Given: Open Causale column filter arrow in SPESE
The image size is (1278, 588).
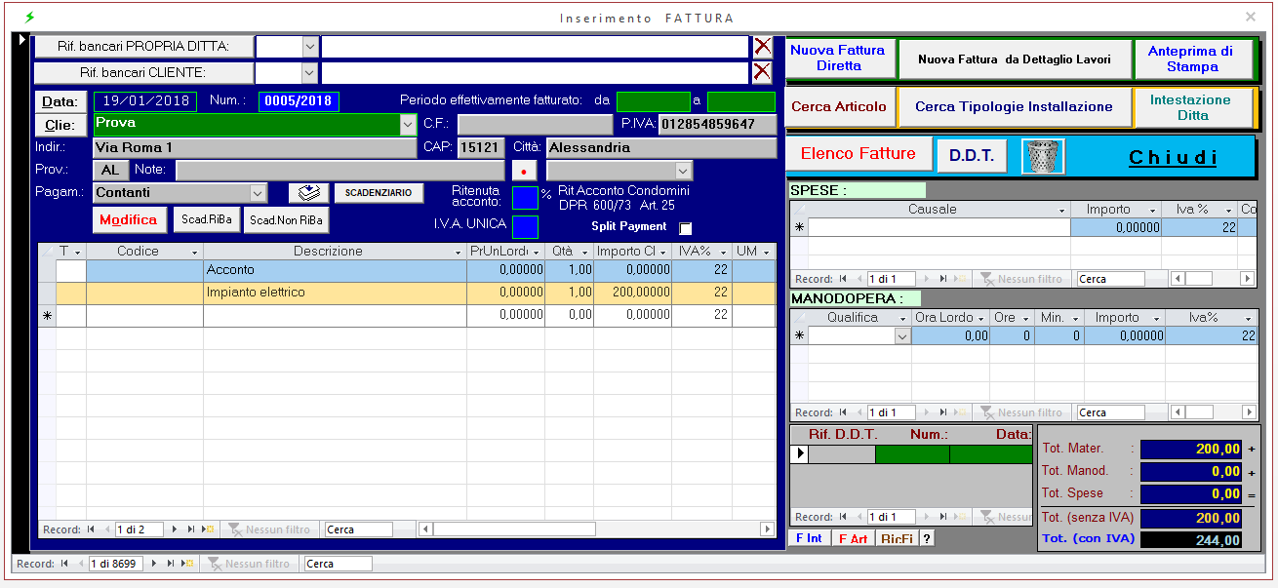Looking at the screenshot, I should point(1061,210).
